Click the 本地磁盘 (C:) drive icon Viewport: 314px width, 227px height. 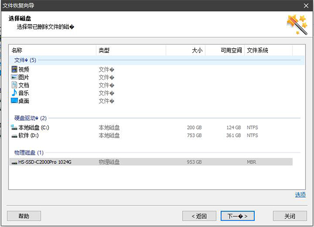(14, 127)
